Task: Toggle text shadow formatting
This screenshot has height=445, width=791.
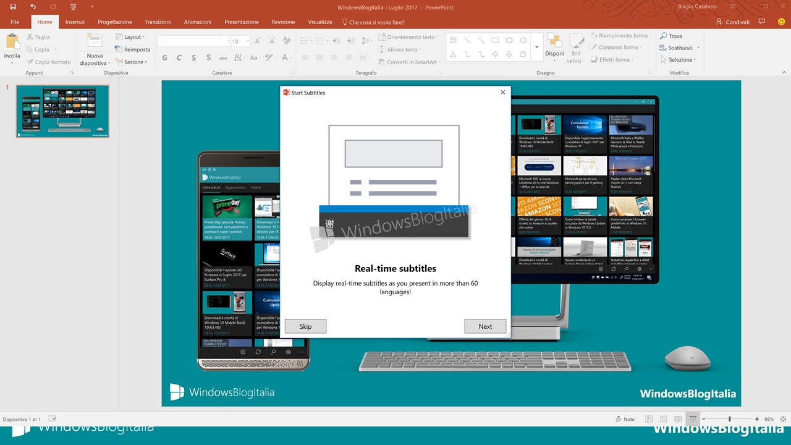Action: (208, 58)
